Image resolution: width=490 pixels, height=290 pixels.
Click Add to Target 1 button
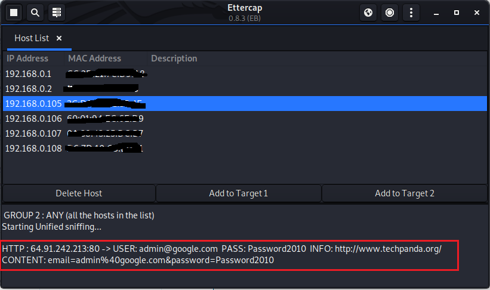pyautogui.click(x=238, y=193)
